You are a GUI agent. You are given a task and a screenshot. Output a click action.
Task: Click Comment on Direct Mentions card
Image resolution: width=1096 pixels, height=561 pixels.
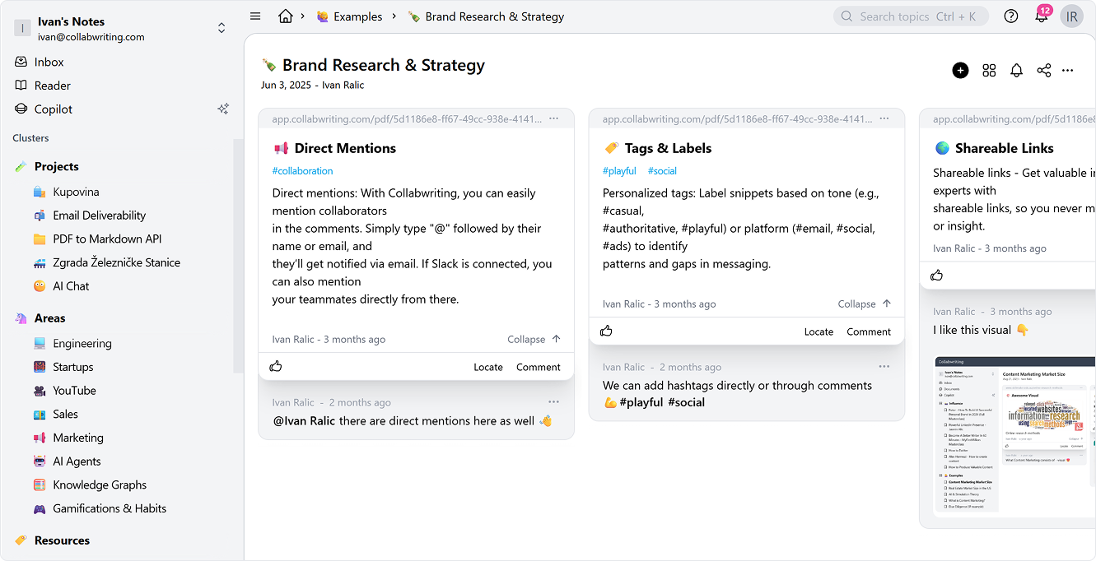pyautogui.click(x=538, y=367)
